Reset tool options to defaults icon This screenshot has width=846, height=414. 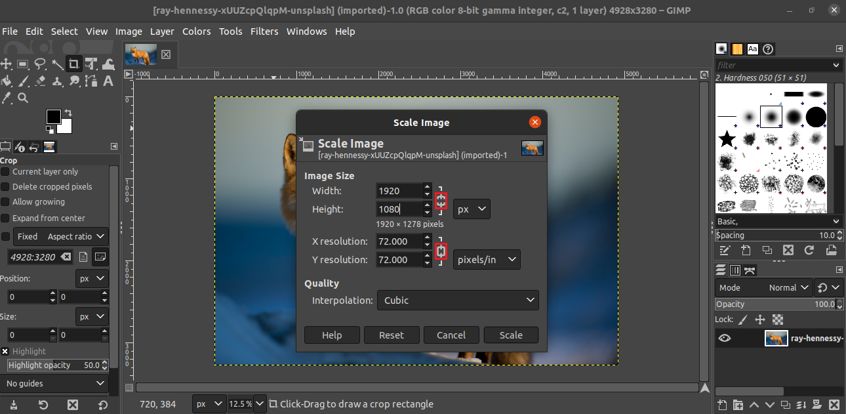[103, 405]
